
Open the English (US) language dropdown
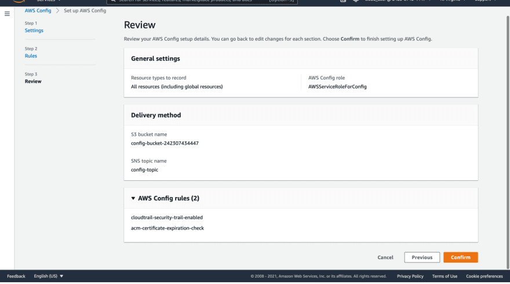tap(49, 276)
